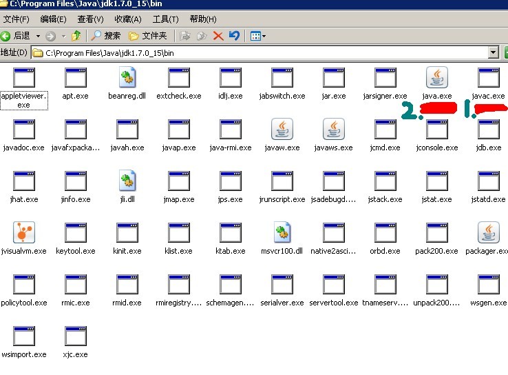This screenshot has height=375, width=508.
Task: Click the policytool.exe file name
Action: click(23, 303)
